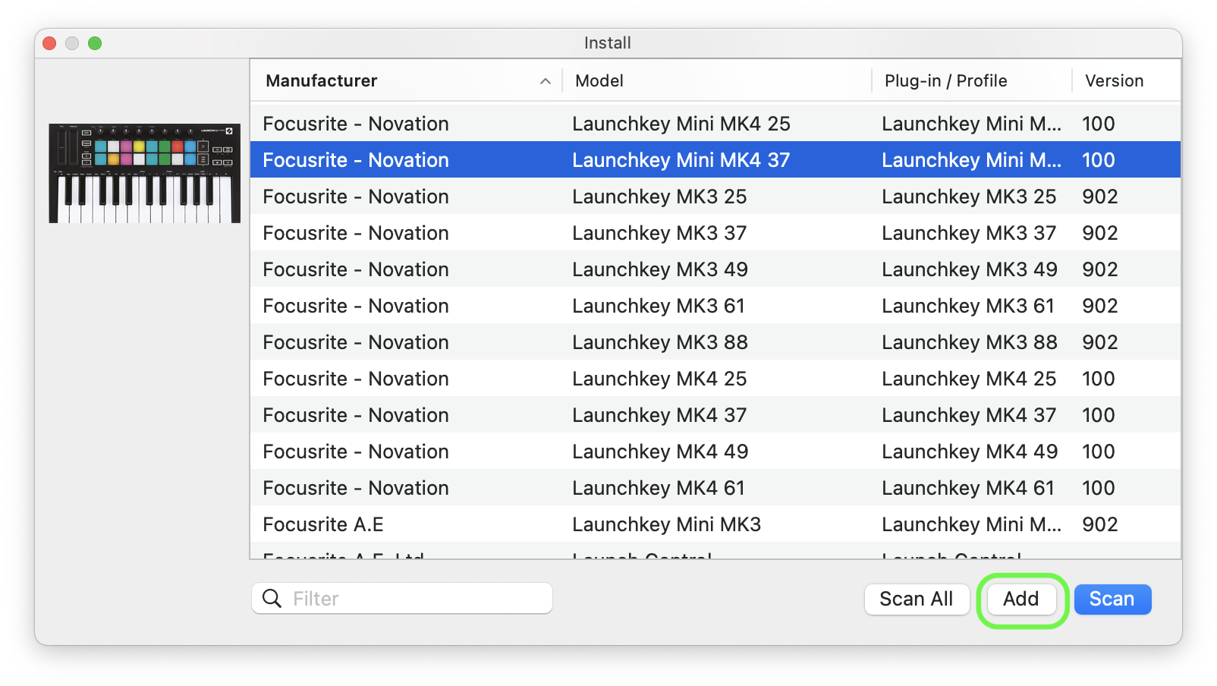
Task: Select the Launchkey MK3 49 model
Action: click(x=660, y=269)
